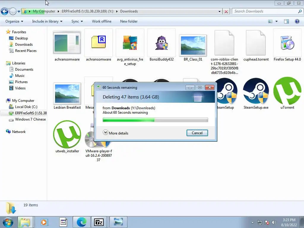The width and height of the screenshot is (304, 228).
Task: Click the search magnifier icon
Action: [x=300, y=11]
